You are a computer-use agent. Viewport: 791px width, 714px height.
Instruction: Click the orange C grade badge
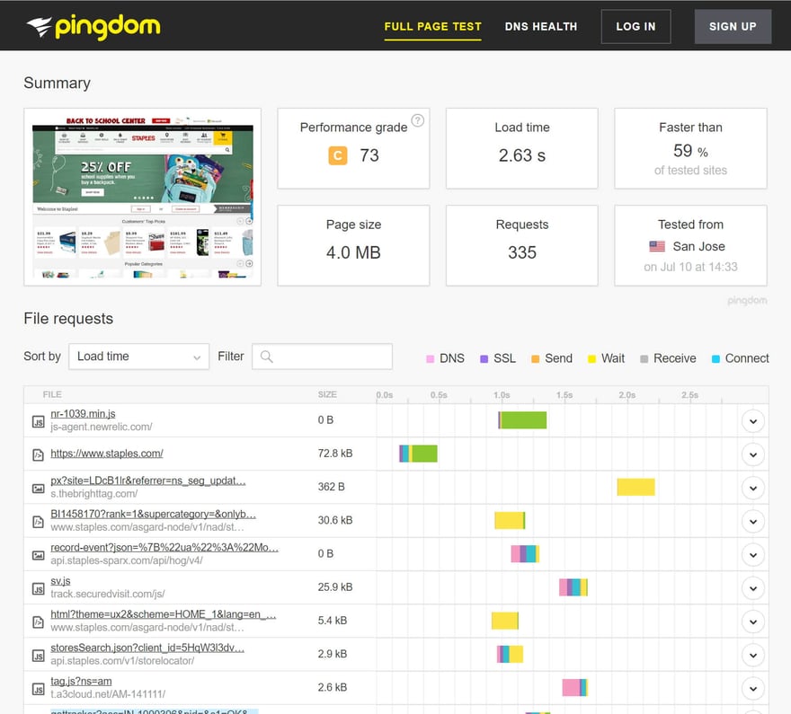(337, 155)
